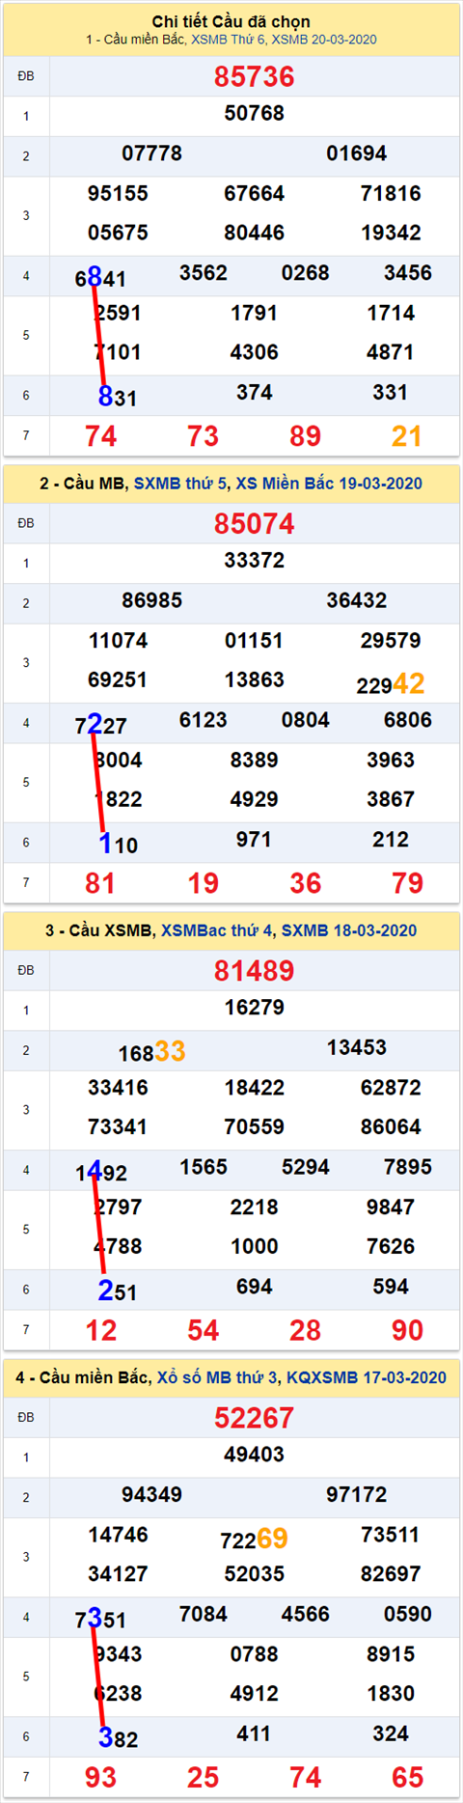Click seventh prize number 93
The width and height of the screenshot is (463, 1803).
tap(100, 1777)
